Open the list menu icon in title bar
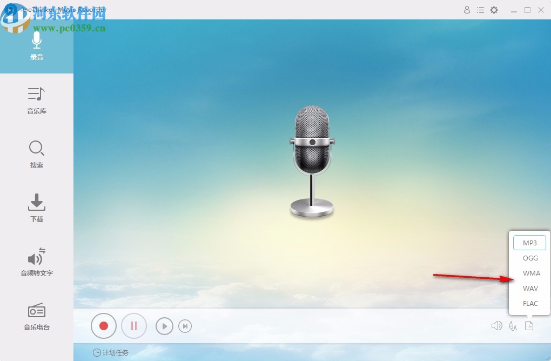The height and width of the screenshot is (361, 551). pos(480,10)
